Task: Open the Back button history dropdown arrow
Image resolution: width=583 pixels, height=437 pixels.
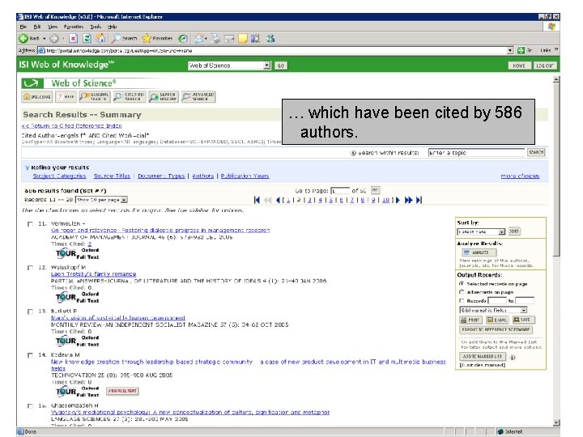Action: click(x=44, y=38)
